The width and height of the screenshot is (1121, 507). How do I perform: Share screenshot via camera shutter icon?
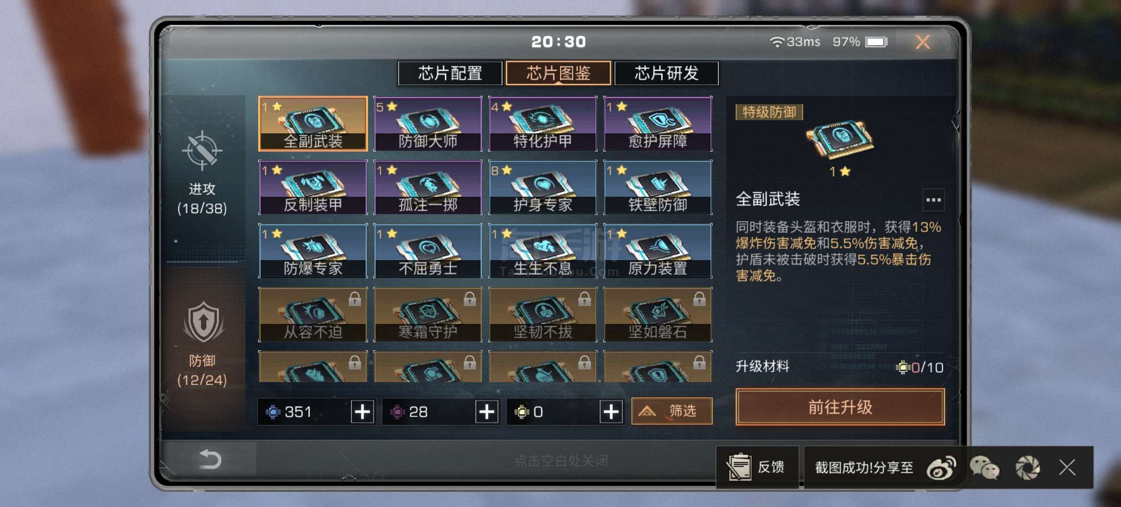pyautogui.click(x=1028, y=468)
